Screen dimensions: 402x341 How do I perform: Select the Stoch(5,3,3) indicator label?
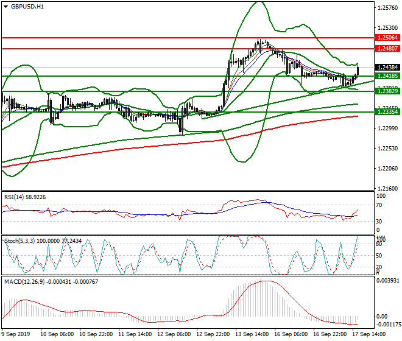[43, 241]
